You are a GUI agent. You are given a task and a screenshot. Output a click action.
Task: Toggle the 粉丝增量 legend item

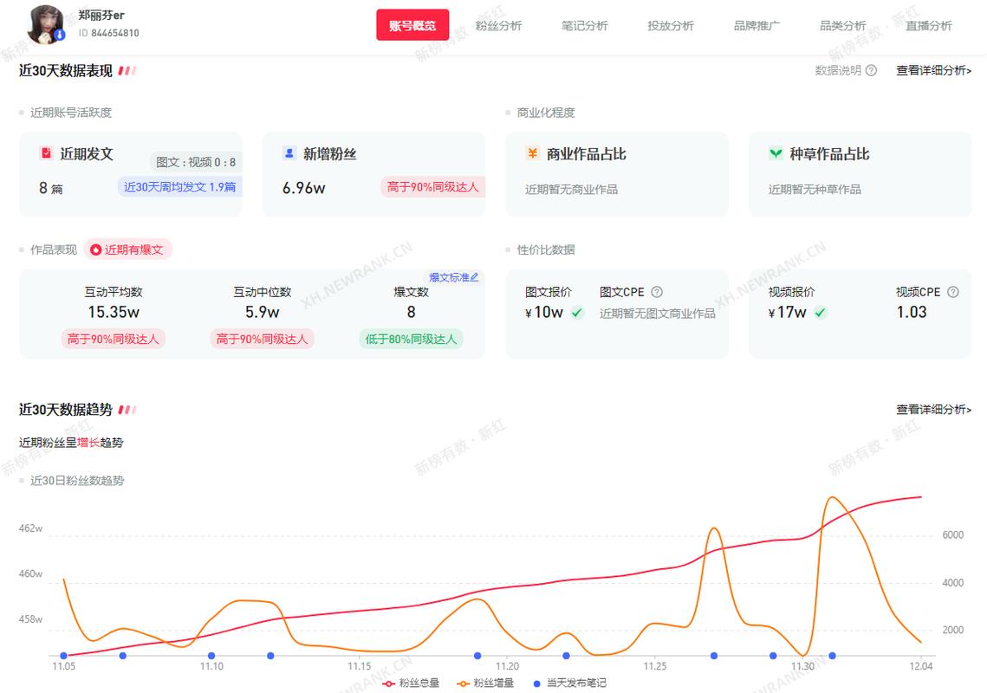click(487, 683)
